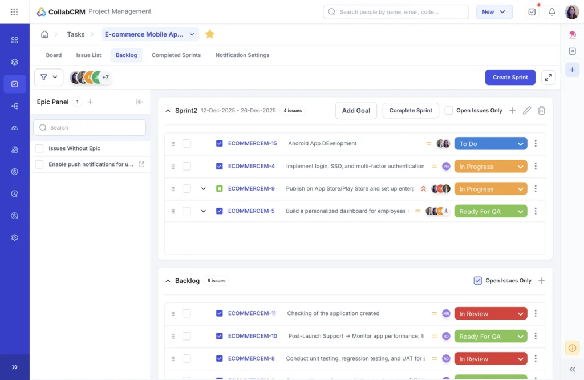Screen dimensions: 584x380
Task: Open the New dropdown in the top bar
Action: pos(494,11)
